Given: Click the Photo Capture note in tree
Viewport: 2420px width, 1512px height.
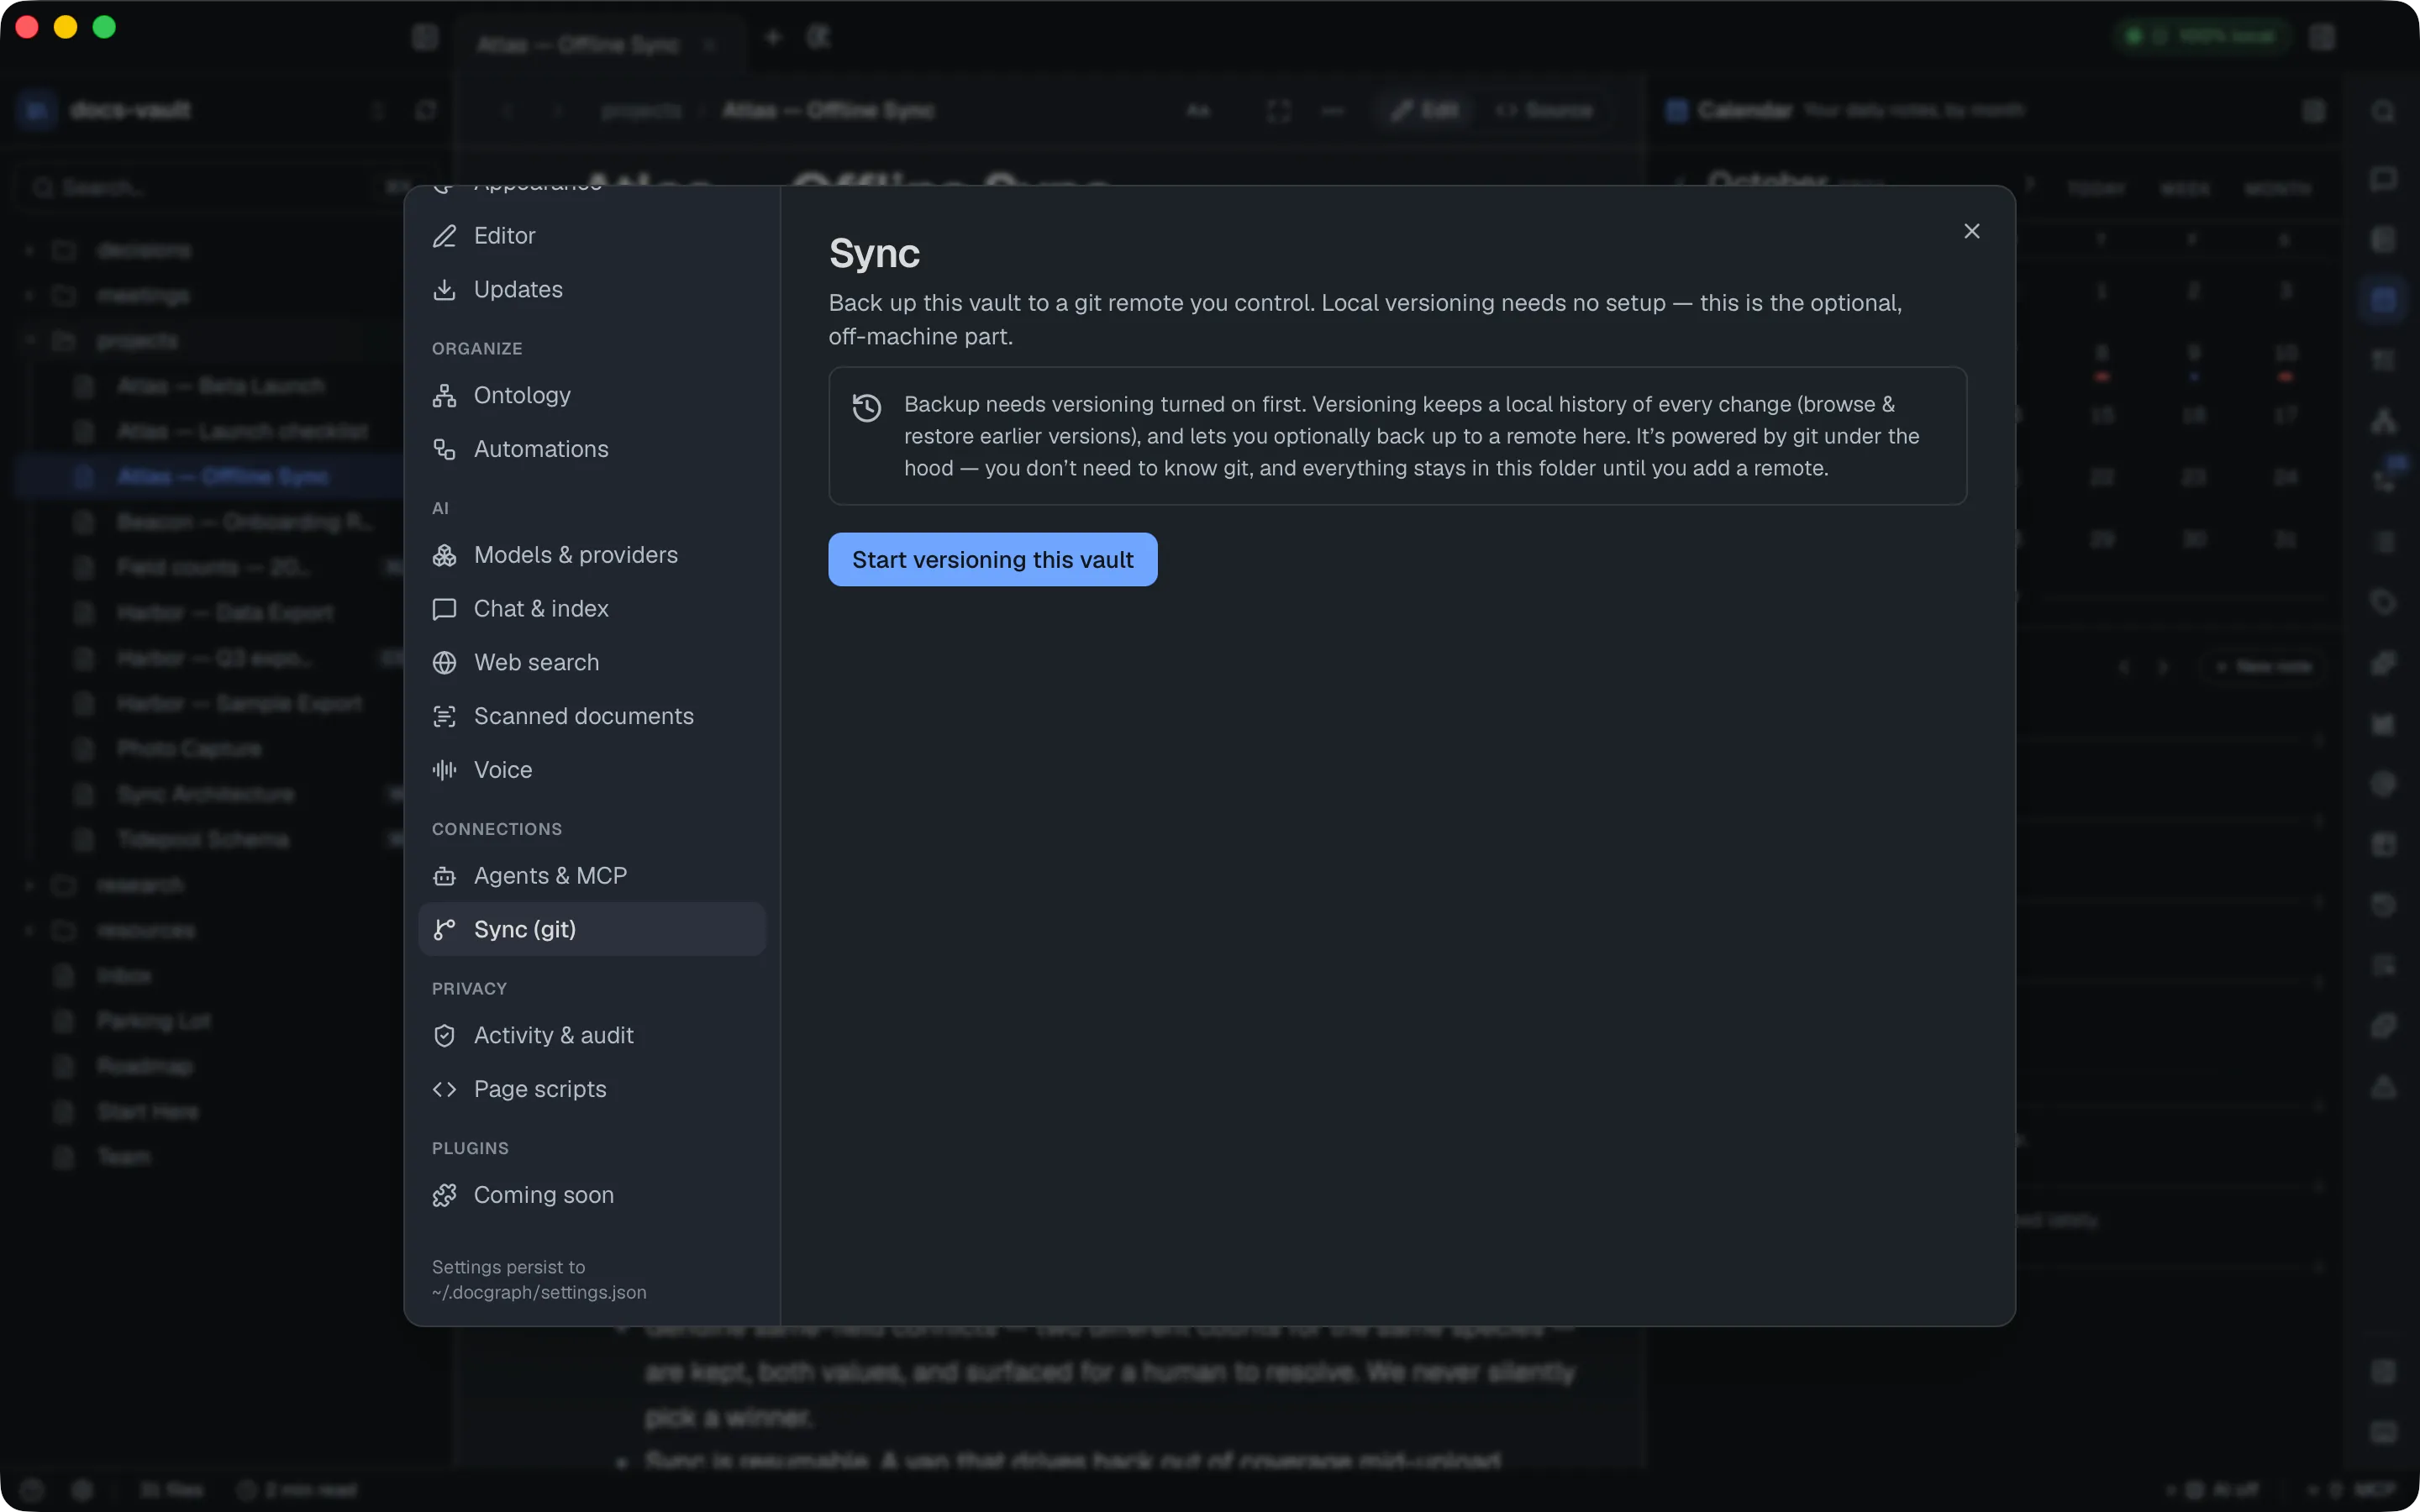Looking at the screenshot, I should point(189,749).
